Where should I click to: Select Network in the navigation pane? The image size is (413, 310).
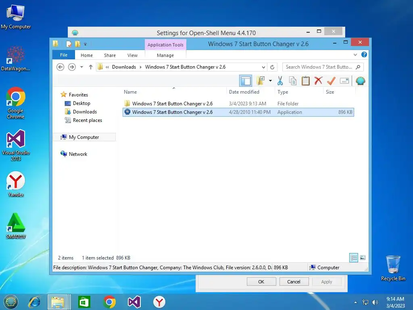pyautogui.click(x=78, y=154)
